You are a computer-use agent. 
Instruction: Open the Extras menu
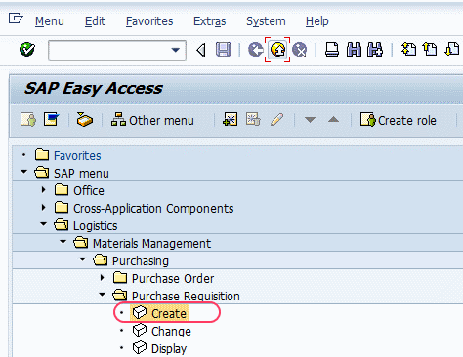click(x=210, y=21)
